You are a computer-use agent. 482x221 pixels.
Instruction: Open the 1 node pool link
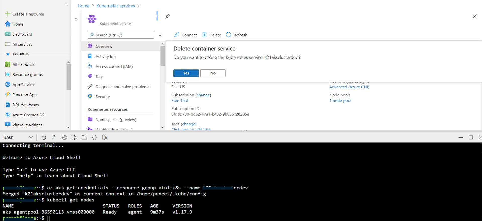pos(340,100)
